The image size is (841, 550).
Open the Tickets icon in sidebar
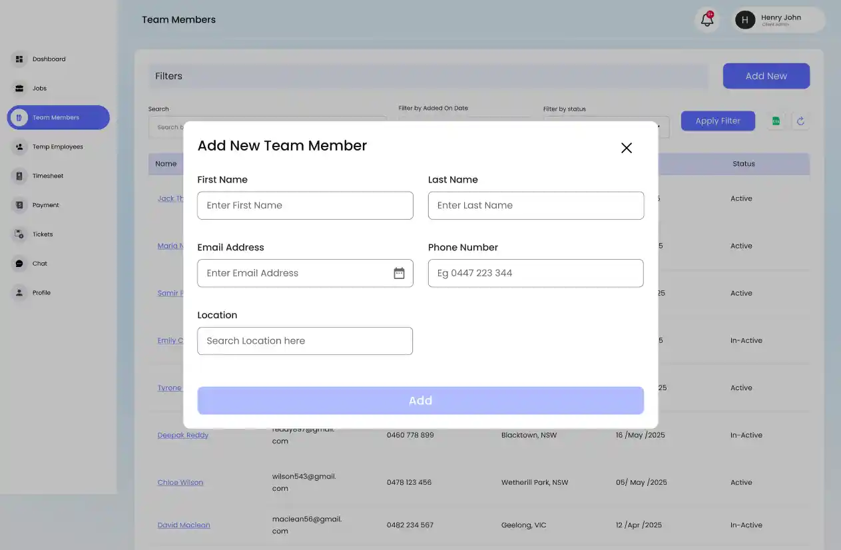click(19, 234)
